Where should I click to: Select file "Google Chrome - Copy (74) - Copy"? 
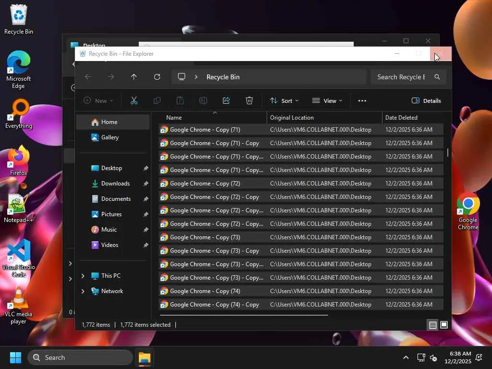click(x=301, y=304)
